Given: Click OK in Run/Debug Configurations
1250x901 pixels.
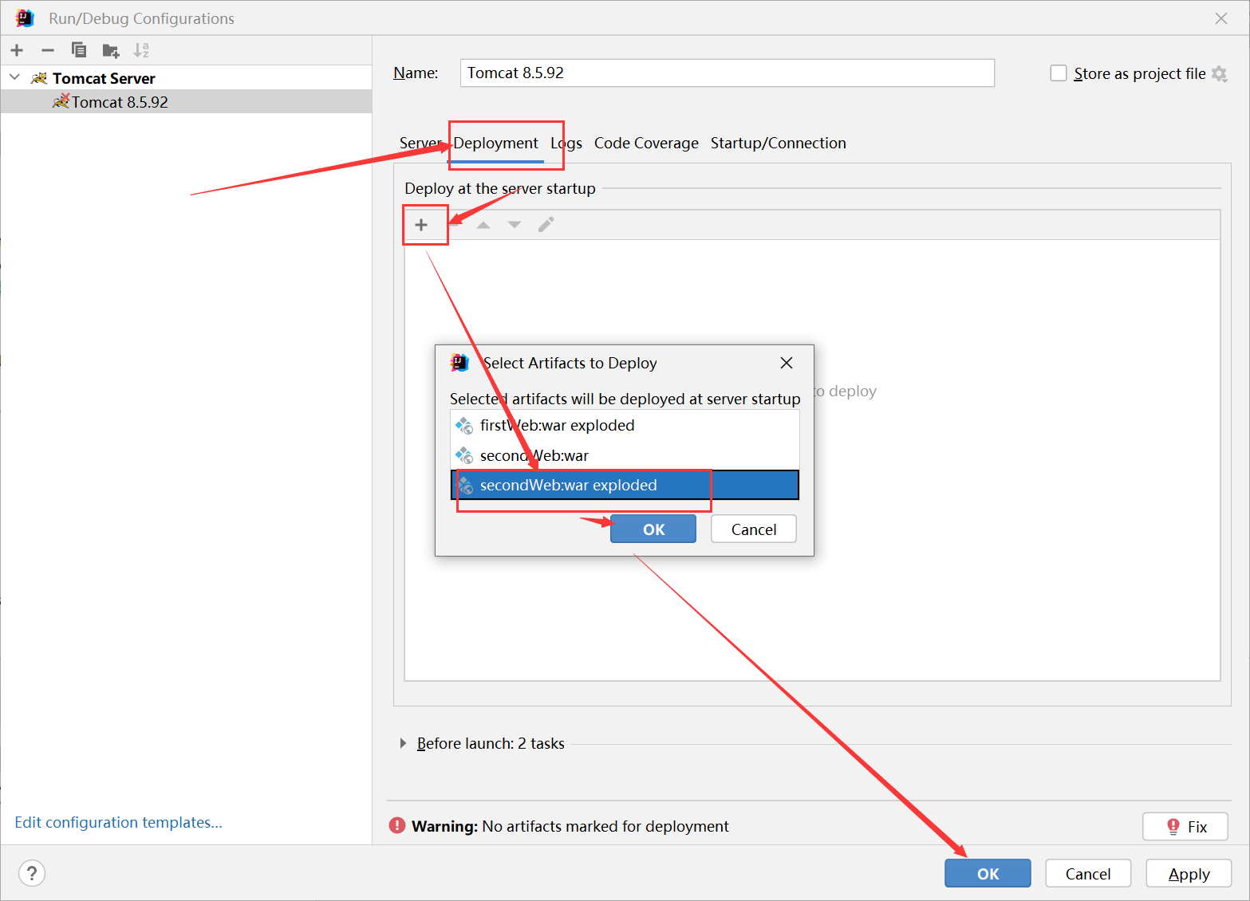Looking at the screenshot, I should coord(988,873).
